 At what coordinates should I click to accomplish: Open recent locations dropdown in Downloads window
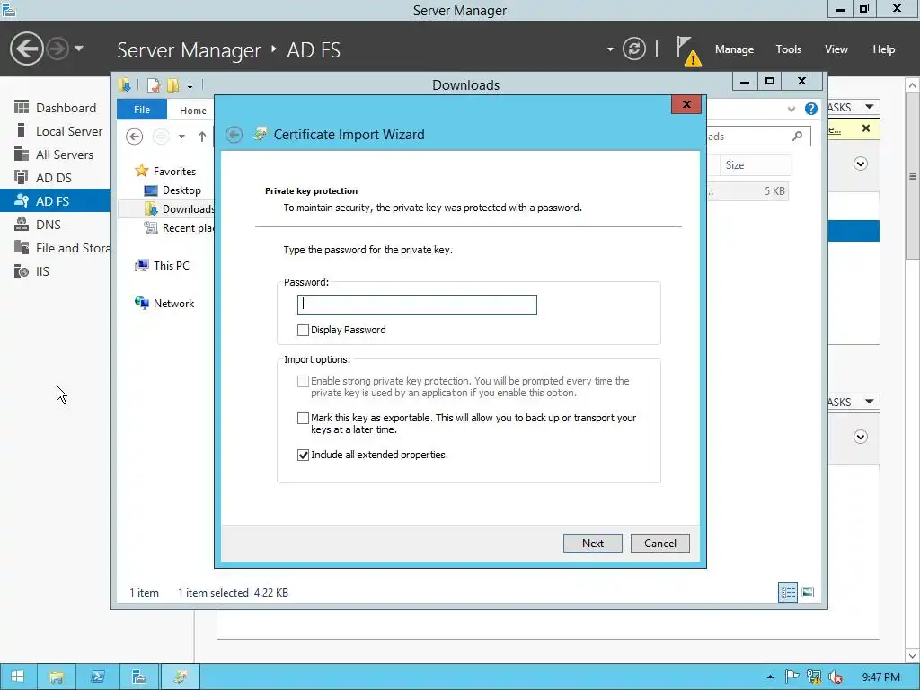[x=181, y=137]
